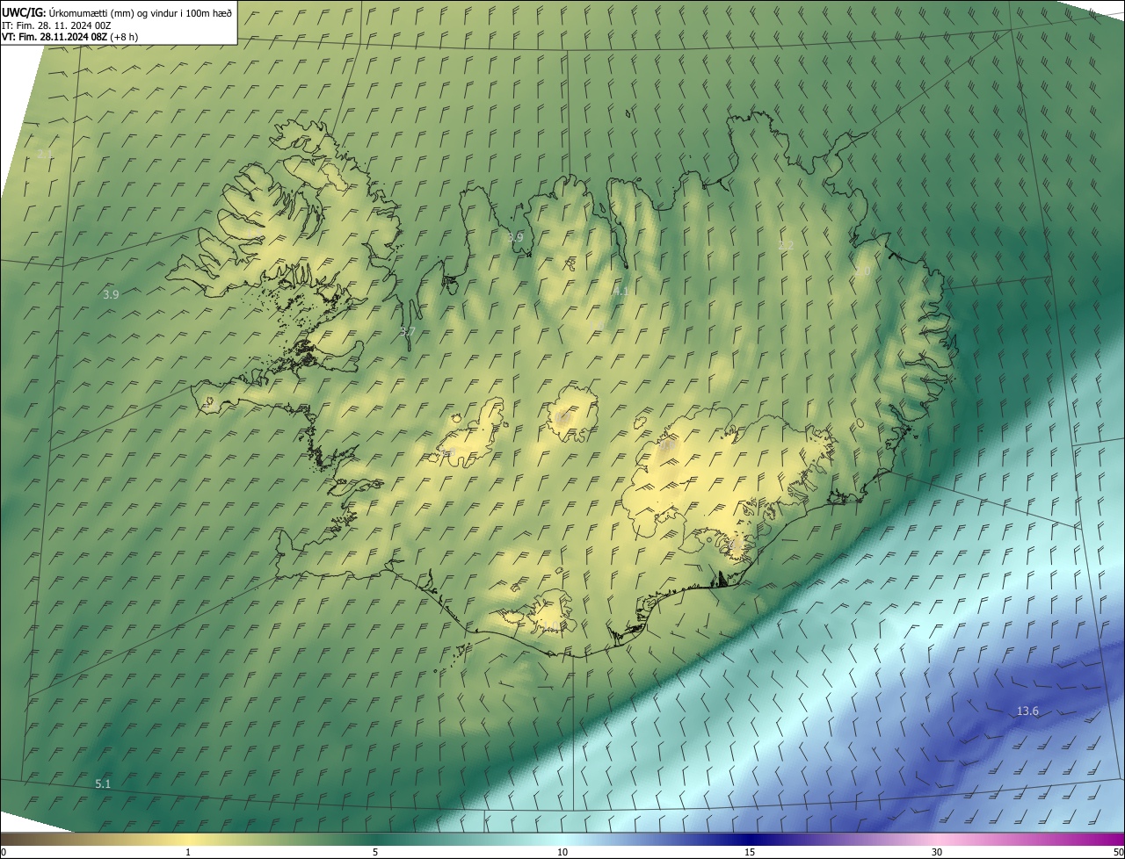
Task: Click the '0' tick on the color scale
Action: 4,852
